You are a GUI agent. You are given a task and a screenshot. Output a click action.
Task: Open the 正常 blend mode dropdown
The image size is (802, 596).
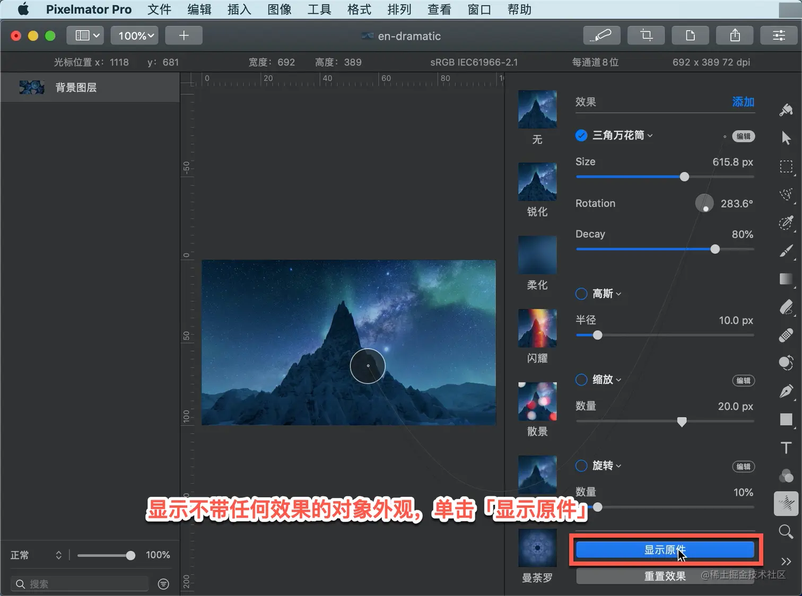pos(36,555)
